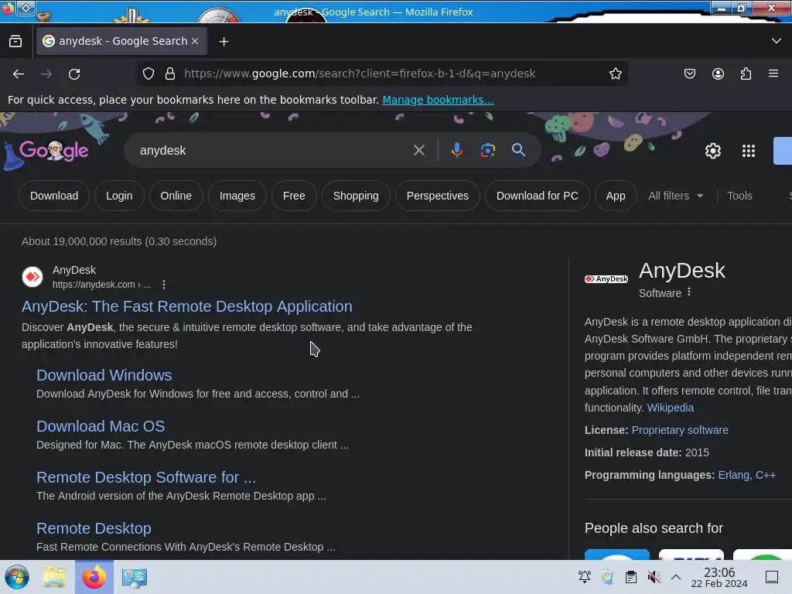Select the Download for PC chip
The height and width of the screenshot is (594, 792).
point(537,196)
